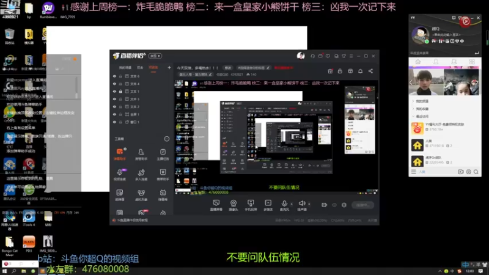Toggle visibility of source 文本 2
This screenshot has height=275, width=489.
point(114,106)
